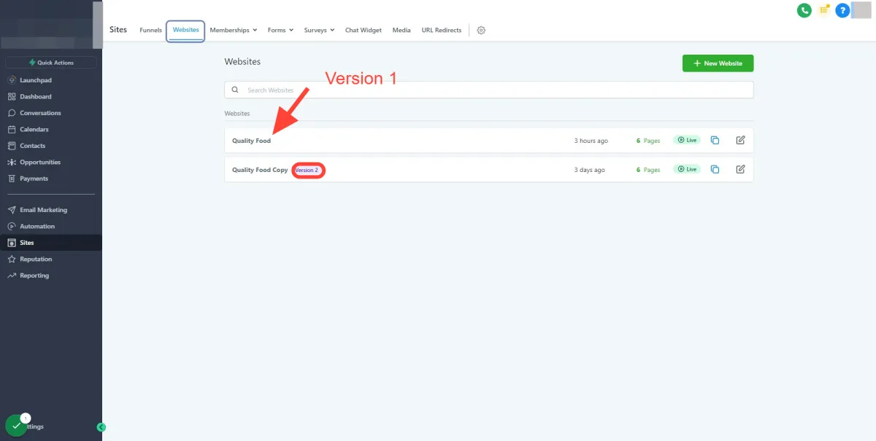This screenshot has height=441, width=876.
Task: Create a New Website
Action: tap(718, 63)
